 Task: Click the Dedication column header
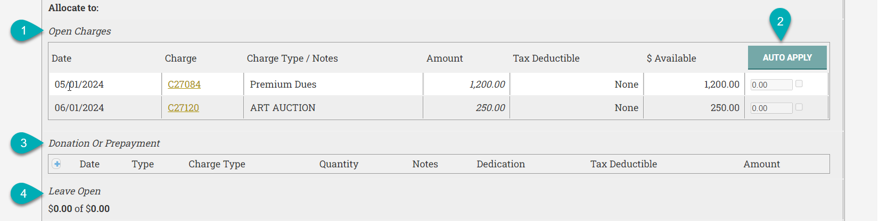coord(500,164)
